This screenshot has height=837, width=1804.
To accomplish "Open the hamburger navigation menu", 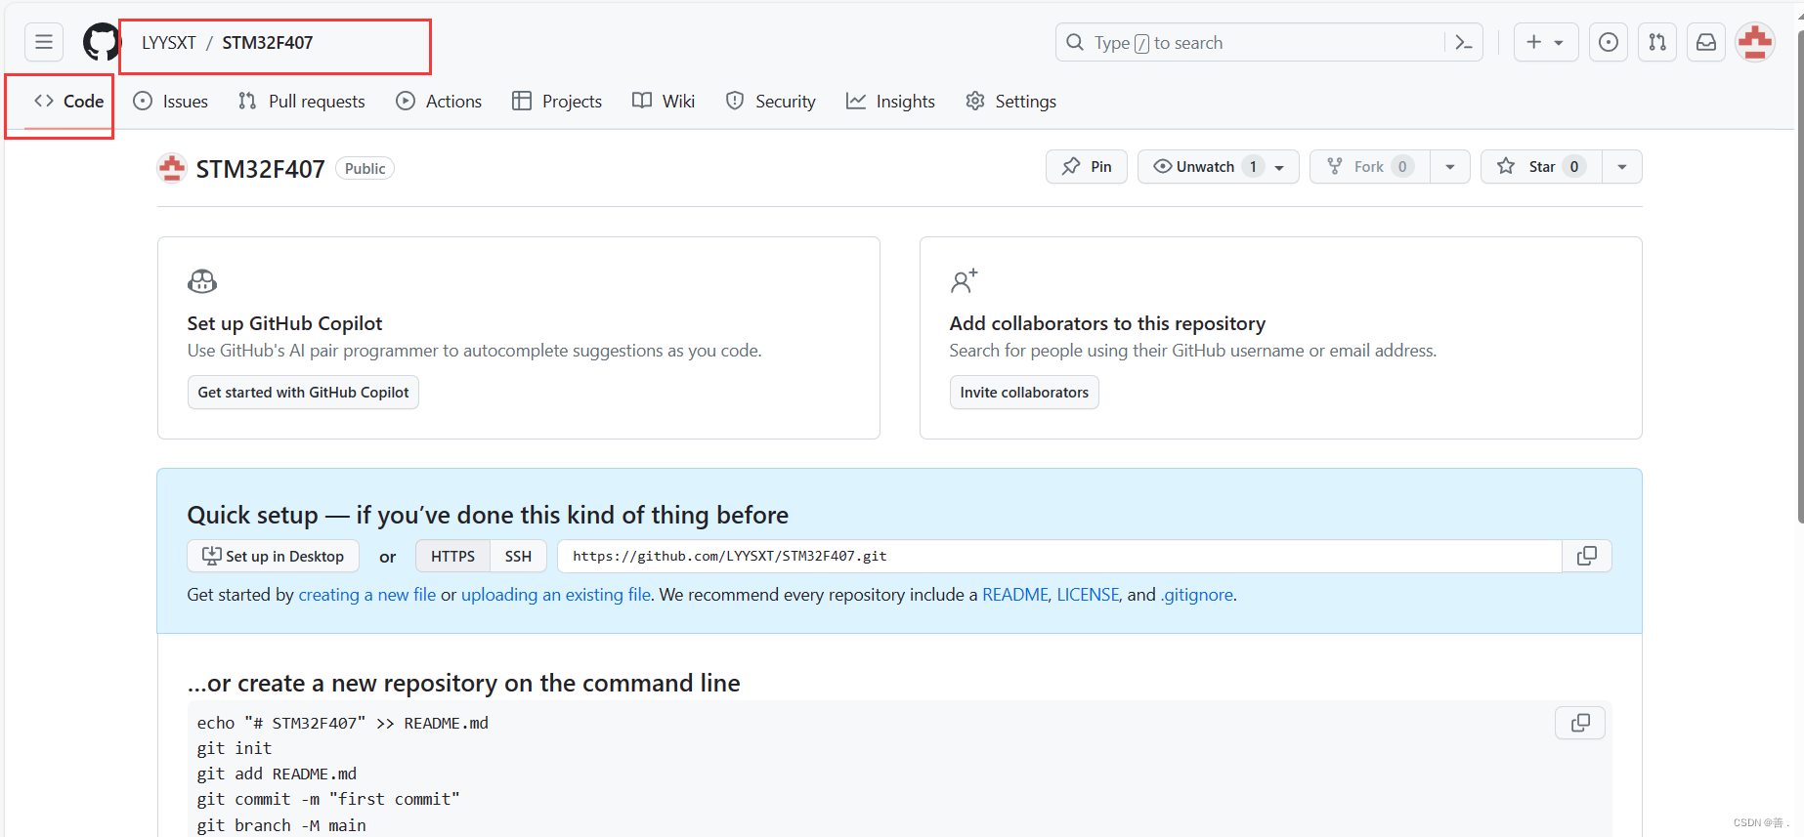I will coord(44,42).
